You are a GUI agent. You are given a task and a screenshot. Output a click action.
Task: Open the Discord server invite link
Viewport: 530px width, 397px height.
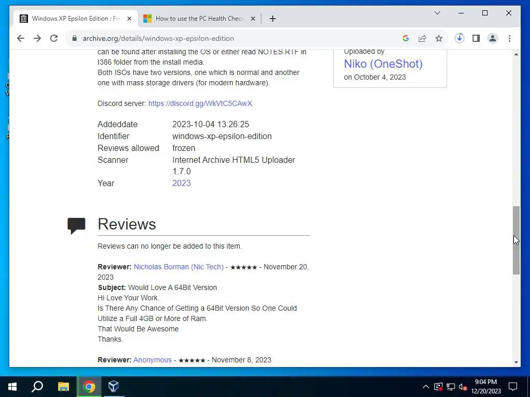200,103
